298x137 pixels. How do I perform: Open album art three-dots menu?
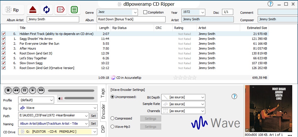pyautogui.click(x=290, y=135)
